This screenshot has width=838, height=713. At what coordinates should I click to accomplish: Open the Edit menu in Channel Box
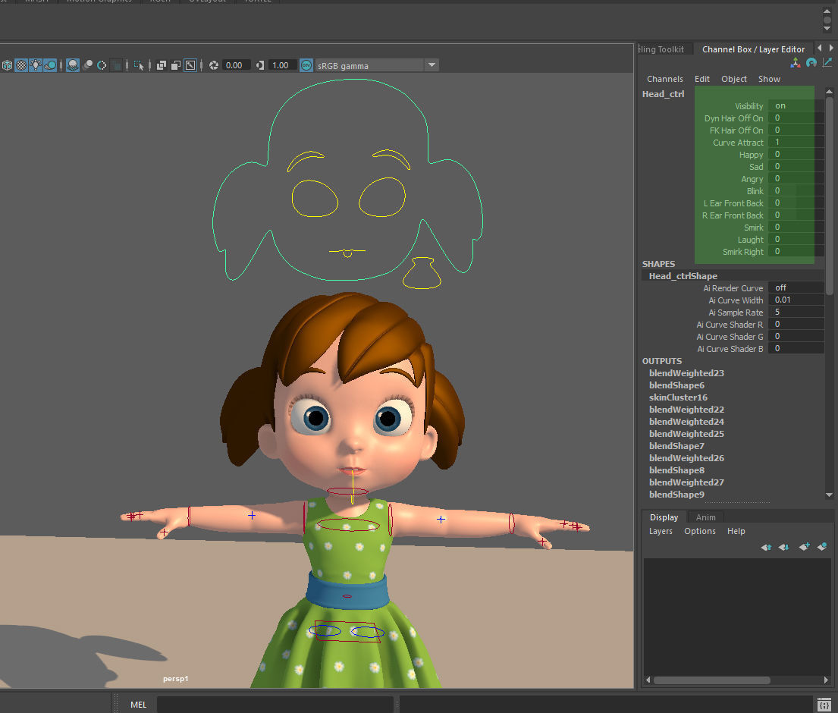(701, 79)
